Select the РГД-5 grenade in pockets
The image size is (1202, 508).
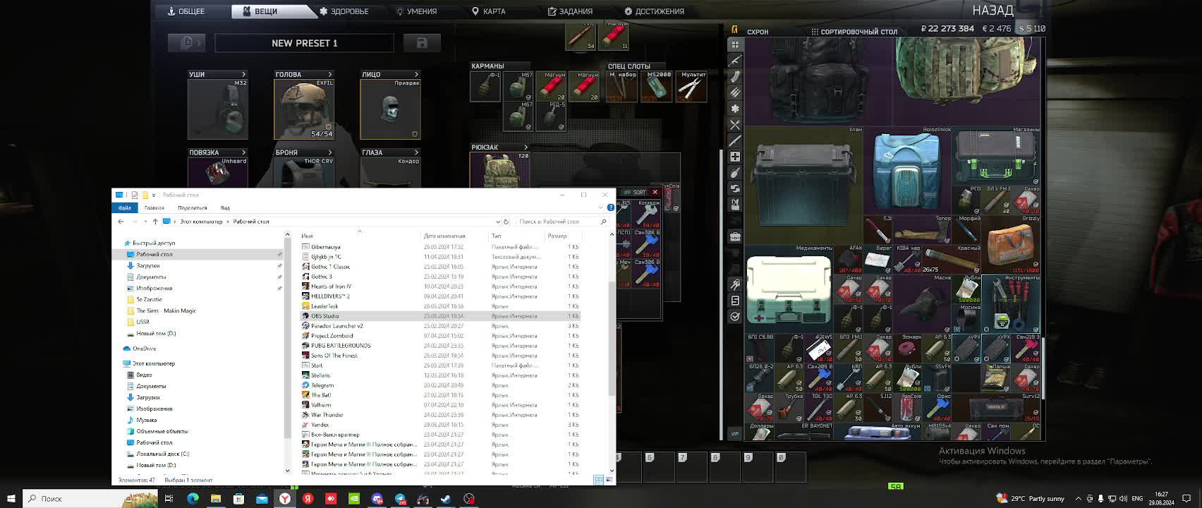coord(551,116)
